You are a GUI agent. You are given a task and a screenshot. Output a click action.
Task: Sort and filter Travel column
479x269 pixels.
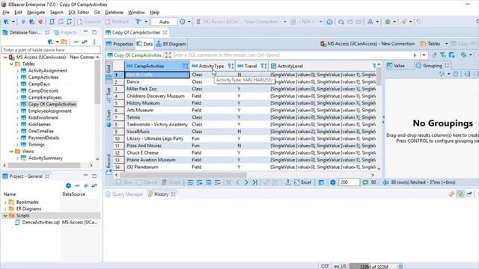[x=263, y=66]
